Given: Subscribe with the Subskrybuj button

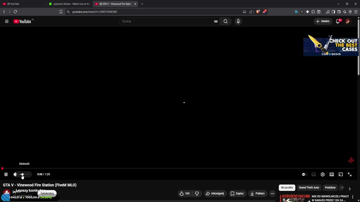Looking at the screenshot, I should click(x=47, y=193).
